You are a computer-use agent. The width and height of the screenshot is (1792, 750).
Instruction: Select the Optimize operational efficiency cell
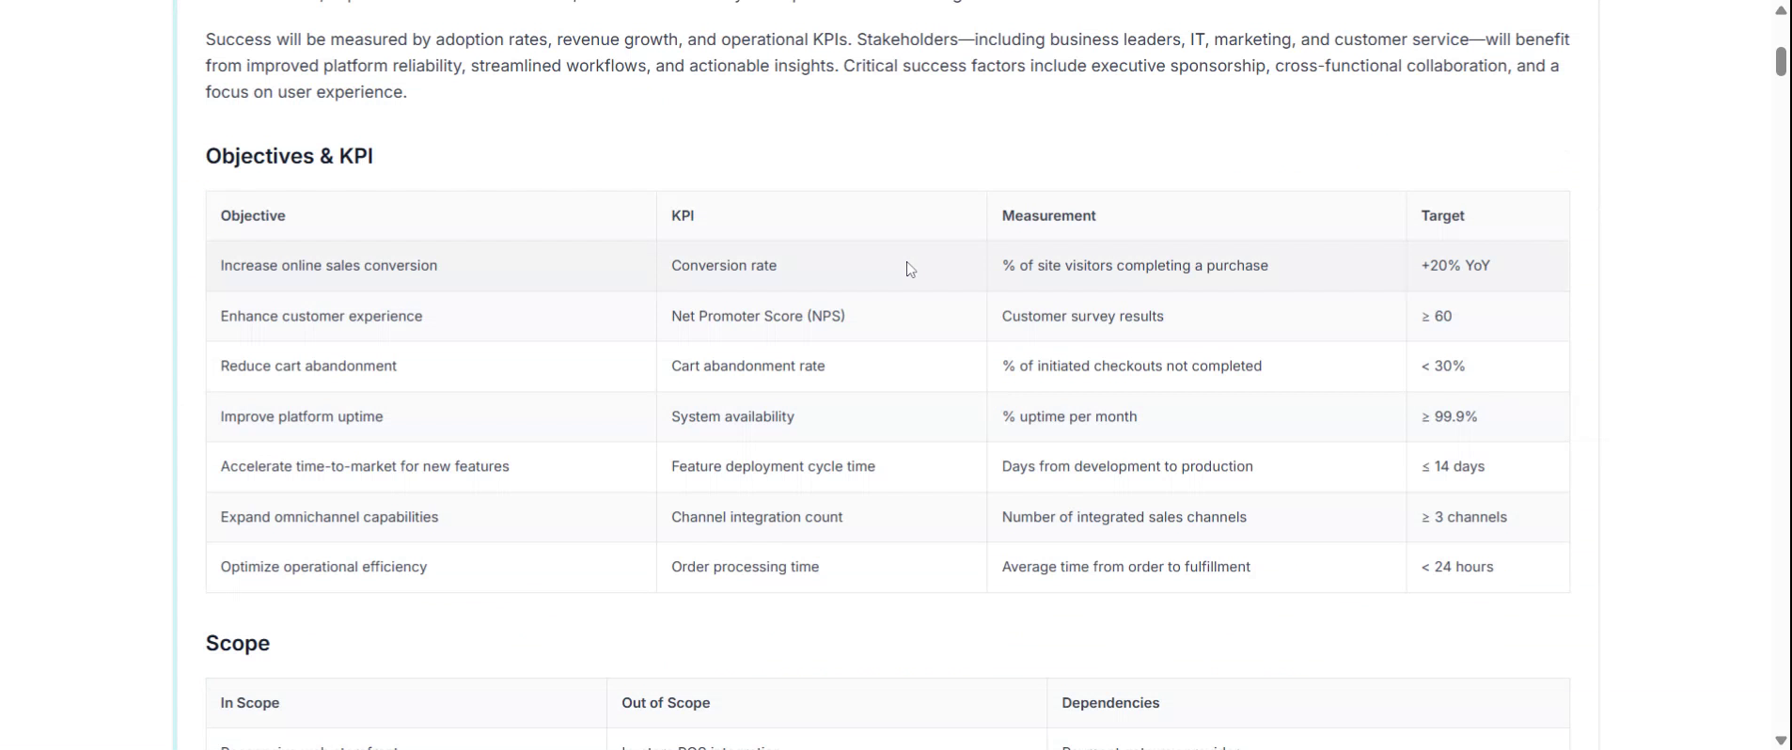pyautogui.click(x=323, y=567)
